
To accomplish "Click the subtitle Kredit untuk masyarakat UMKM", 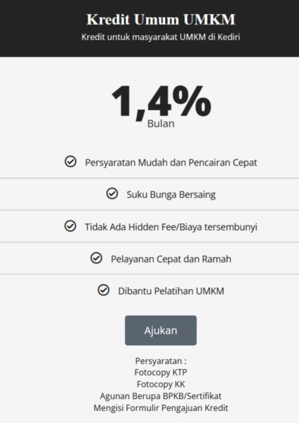I will tap(161, 37).
